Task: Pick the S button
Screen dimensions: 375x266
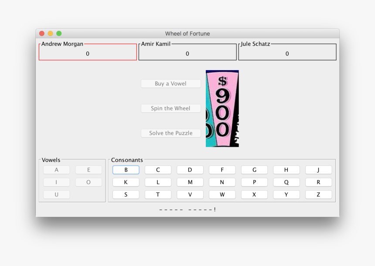Action: (126, 195)
